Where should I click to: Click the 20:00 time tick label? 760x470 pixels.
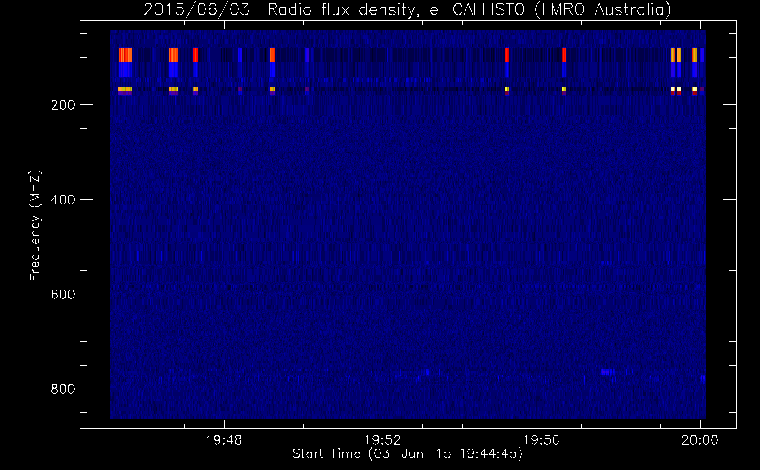click(x=700, y=440)
